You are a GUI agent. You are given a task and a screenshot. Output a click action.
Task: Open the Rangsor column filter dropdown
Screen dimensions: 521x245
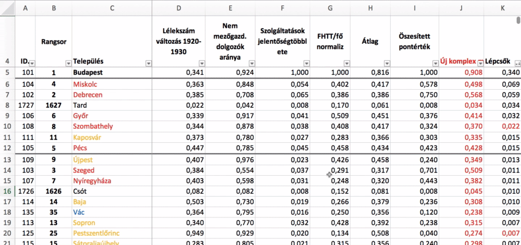[68, 63]
